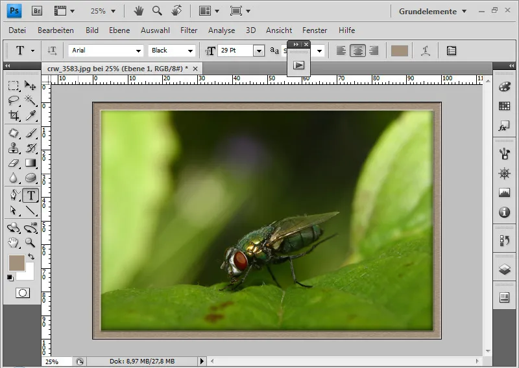Open the Histogram panel icon
Screen dimensions: 519x368
[505, 192]
